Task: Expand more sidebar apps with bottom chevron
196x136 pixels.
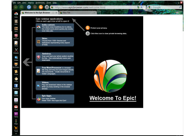Action: [16, 134]
